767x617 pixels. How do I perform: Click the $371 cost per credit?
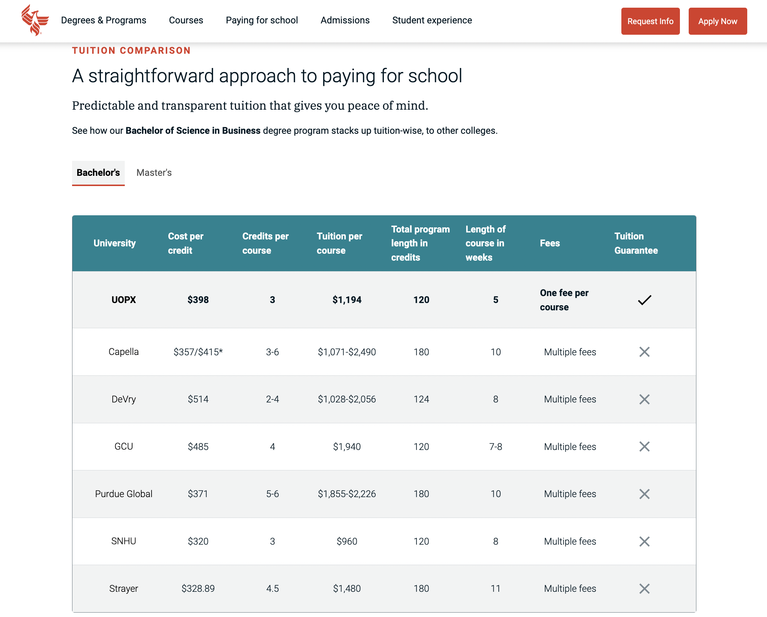pos(198,494)
